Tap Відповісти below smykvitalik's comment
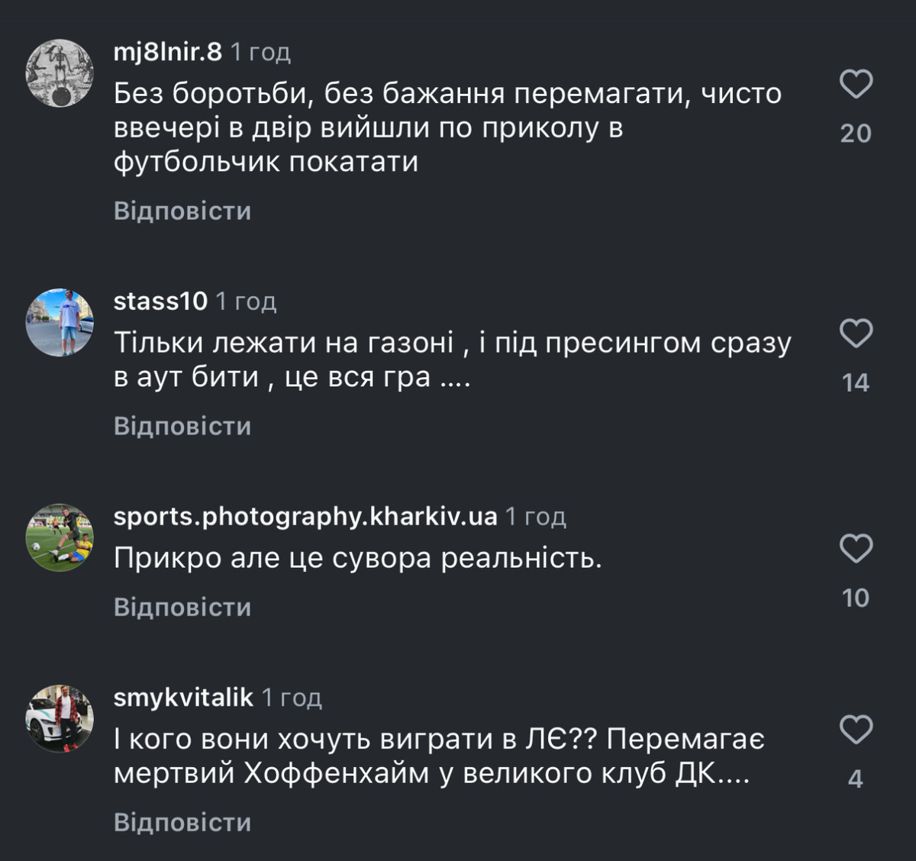Image resolution: width=916 pixels, height=861 pixels. click(x=182, y=822)
